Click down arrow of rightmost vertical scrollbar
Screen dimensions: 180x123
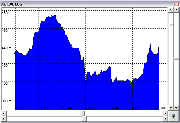coord(176,108)
